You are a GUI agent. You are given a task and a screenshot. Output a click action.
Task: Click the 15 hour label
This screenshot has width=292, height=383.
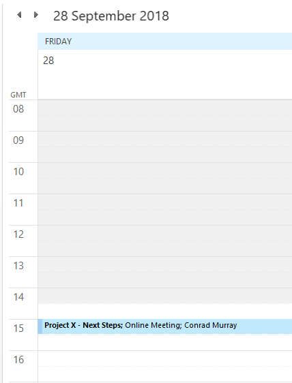click(18, 328)
